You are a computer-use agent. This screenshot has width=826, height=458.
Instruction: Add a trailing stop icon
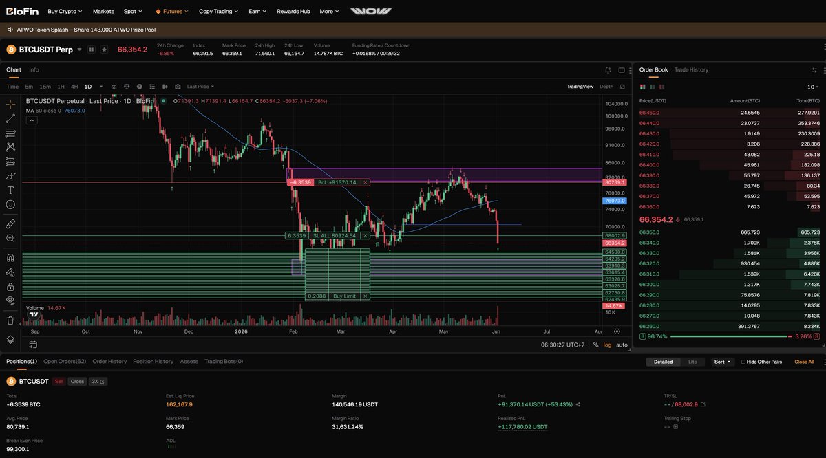click(x=675, y=426)
